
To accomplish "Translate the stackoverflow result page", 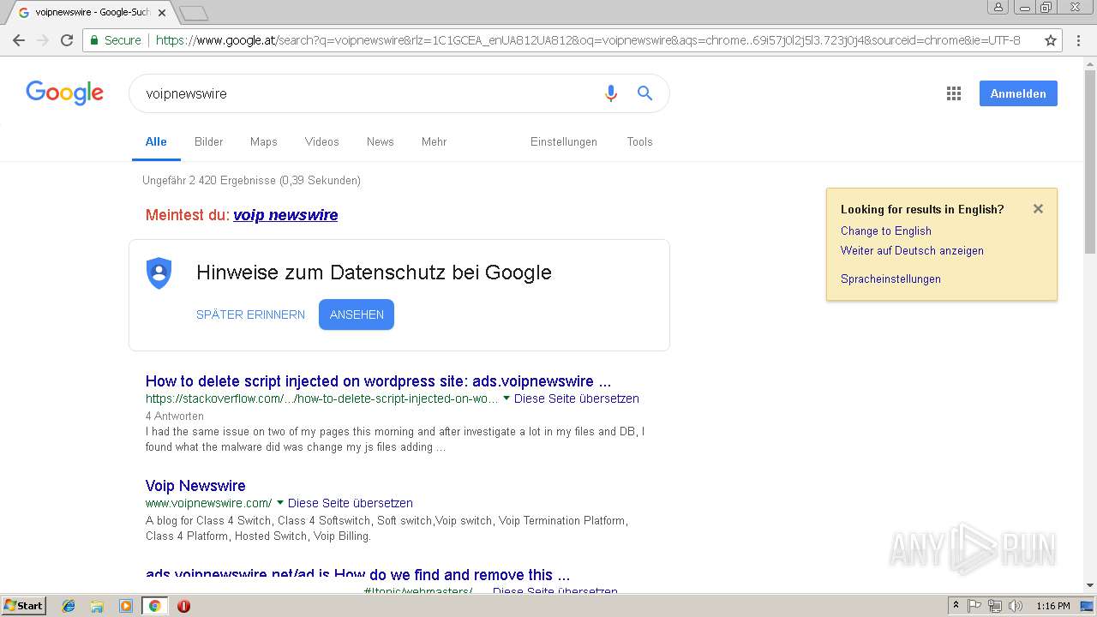I will pyautogui.click(x=577, y=398).
